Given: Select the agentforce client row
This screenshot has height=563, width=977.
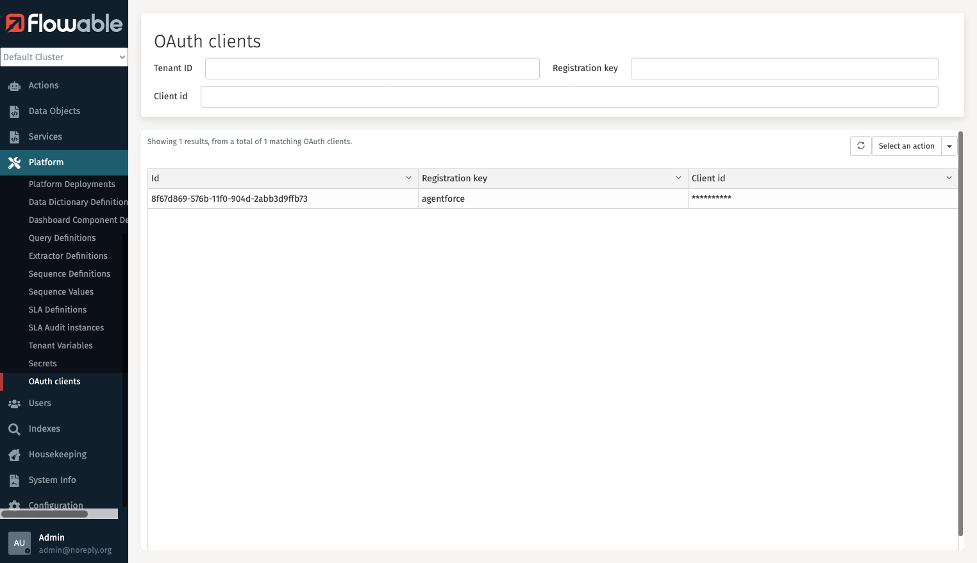Looking at the screenshot, I should [x=443, y=199].
